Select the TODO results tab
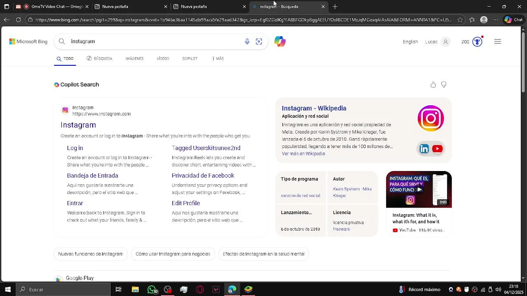The width and height of the screenshot is (527, 296). click(x=65, y=59)
